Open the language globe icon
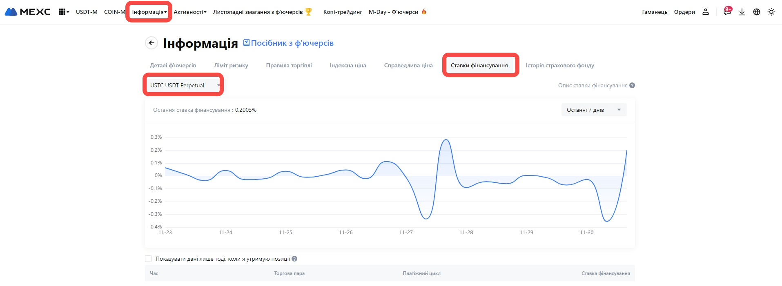This screenshot has height=286, width=782. [757, 12]
